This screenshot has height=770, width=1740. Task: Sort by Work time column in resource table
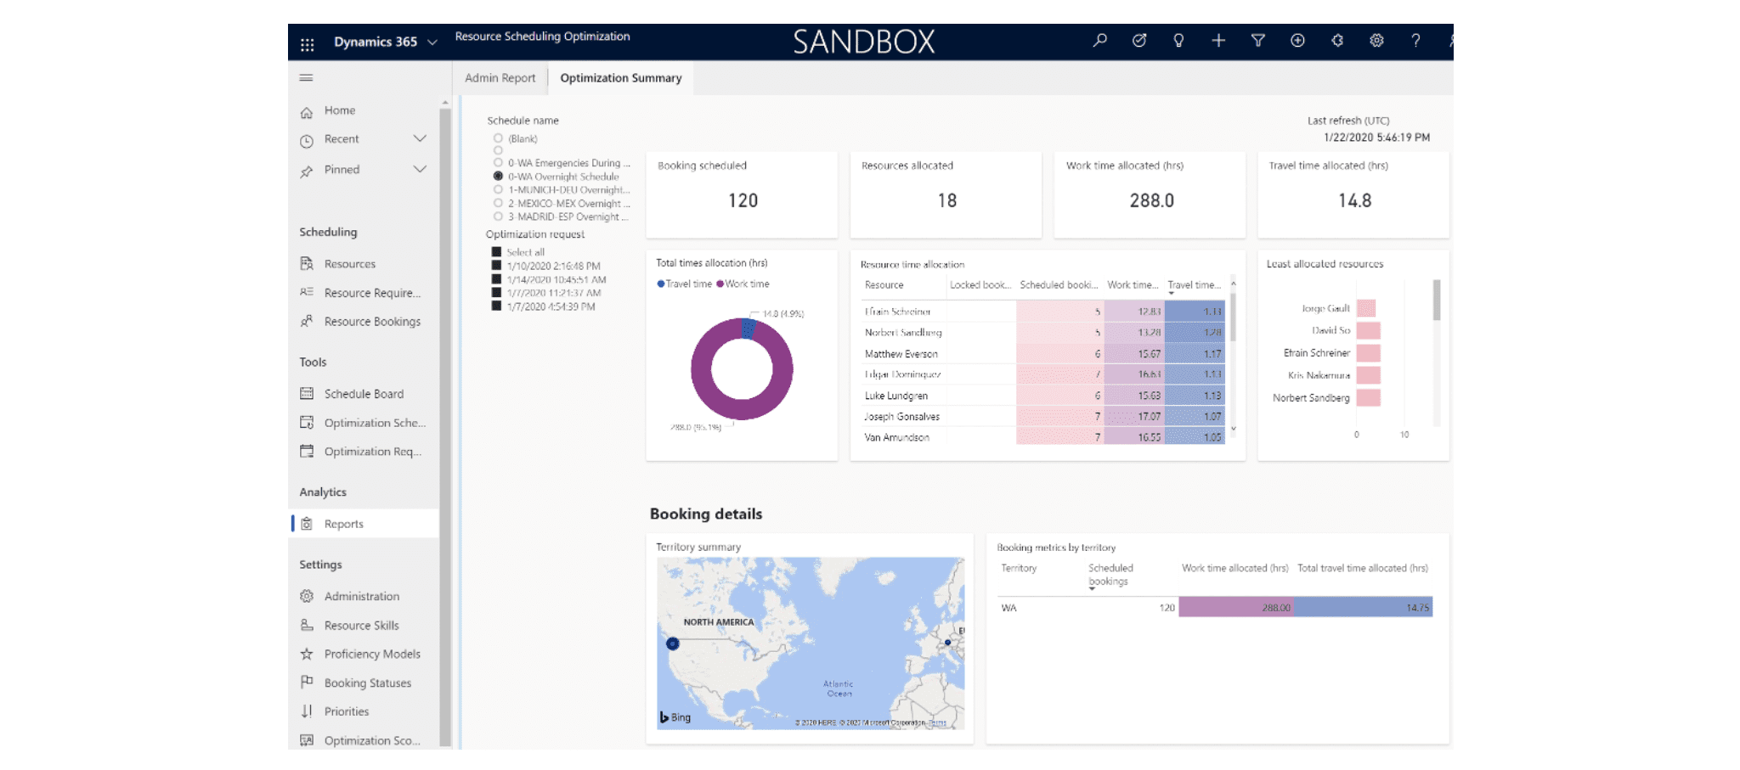point(1133,285)
